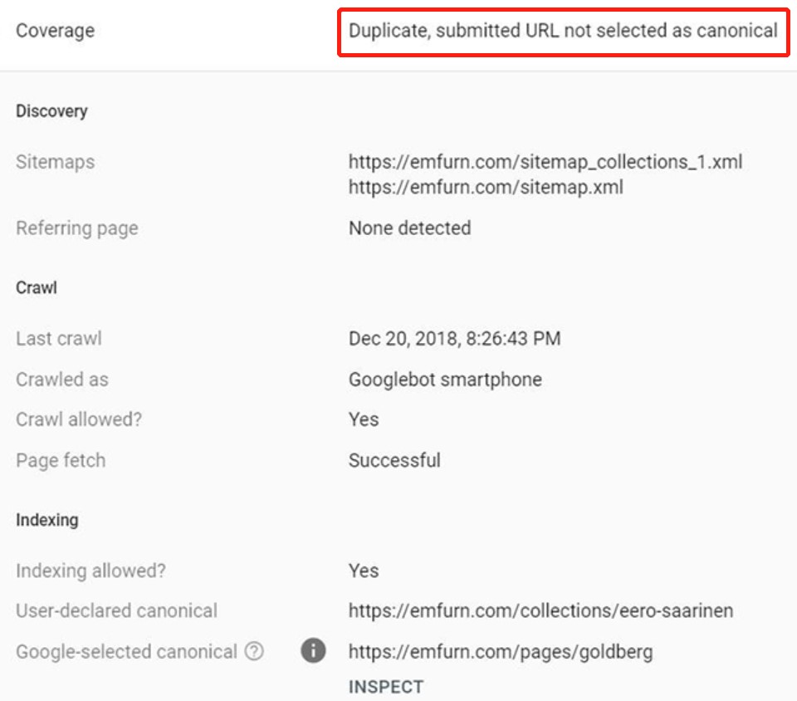Click the Discovery section heading

(51, 111)
